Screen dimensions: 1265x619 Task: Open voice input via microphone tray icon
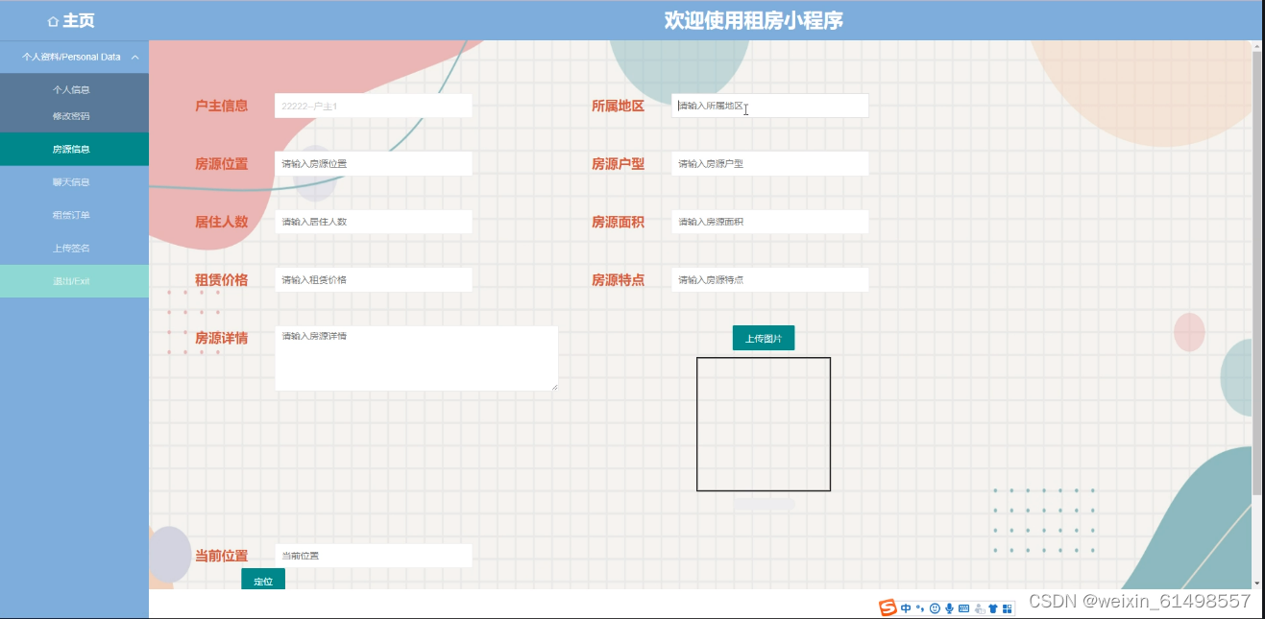tap(950, 607)
